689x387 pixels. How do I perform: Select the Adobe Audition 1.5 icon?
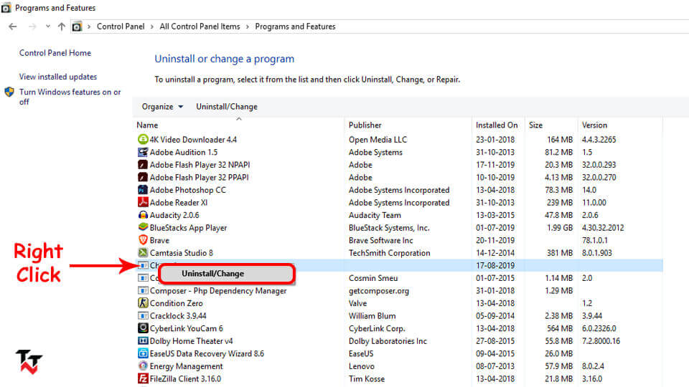coord(143,152)
